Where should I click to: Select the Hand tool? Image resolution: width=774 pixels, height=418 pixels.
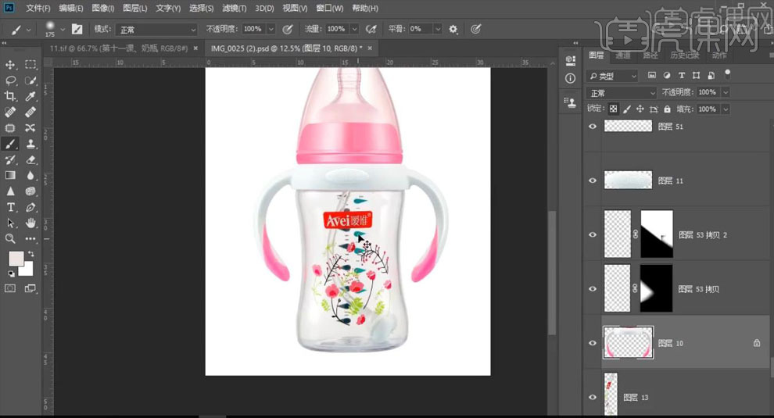[30, 223]
